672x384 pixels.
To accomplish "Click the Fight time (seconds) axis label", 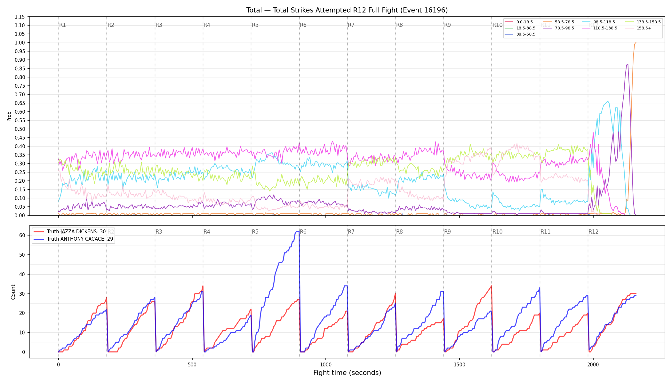I will coord(347,373).
